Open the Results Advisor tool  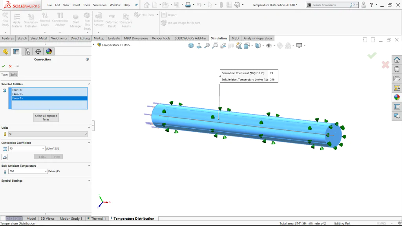[x=99, y=20]
